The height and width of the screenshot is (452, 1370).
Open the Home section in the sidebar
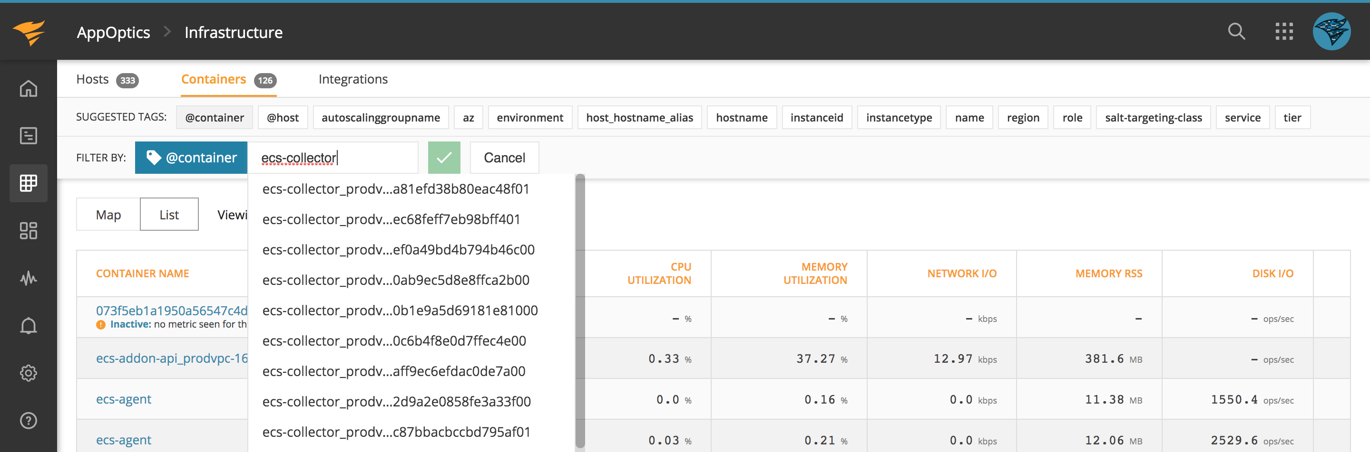[x=28, y=89]
